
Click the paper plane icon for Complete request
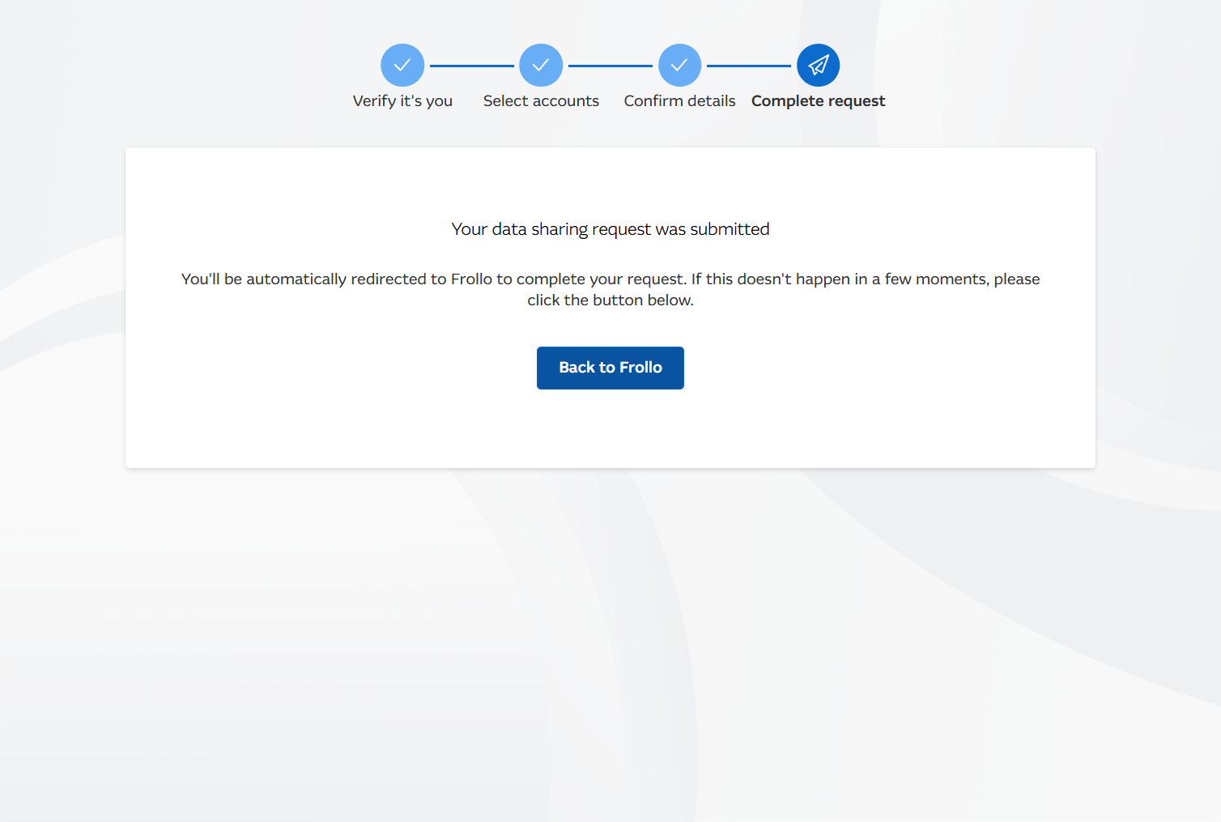point(819,66)
